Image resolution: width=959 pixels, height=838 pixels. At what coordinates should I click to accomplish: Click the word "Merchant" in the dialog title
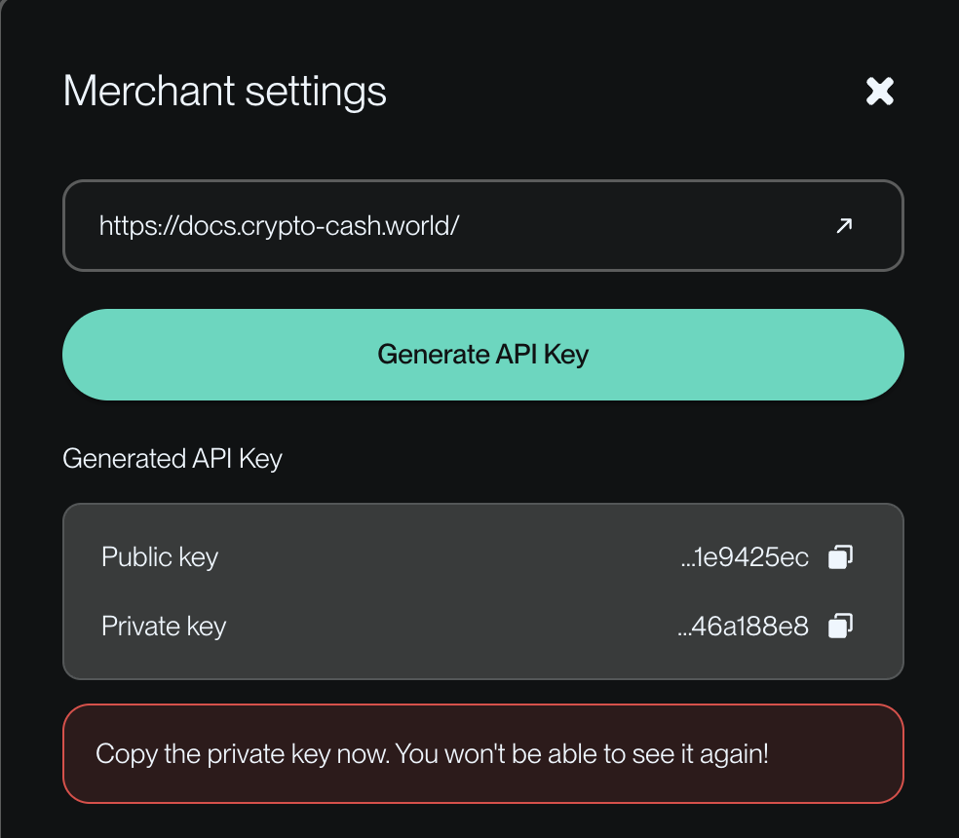click(149, 92)
